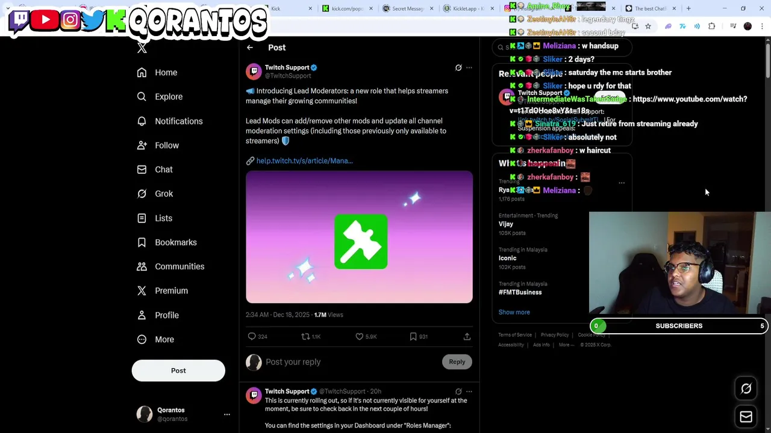Open Ads info footer link
The height and width of the screenshot is (433, 771).
(541, 345)
